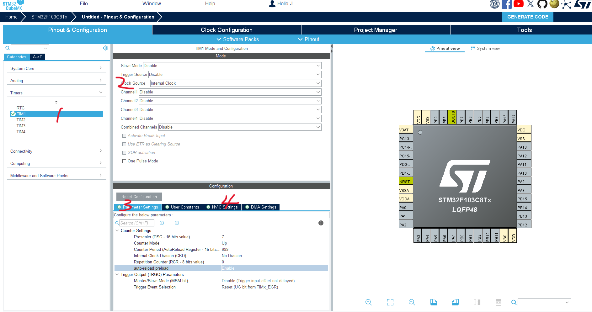
Task: Click the parameter search magnifier icon
Action: [x=117, y=223]
